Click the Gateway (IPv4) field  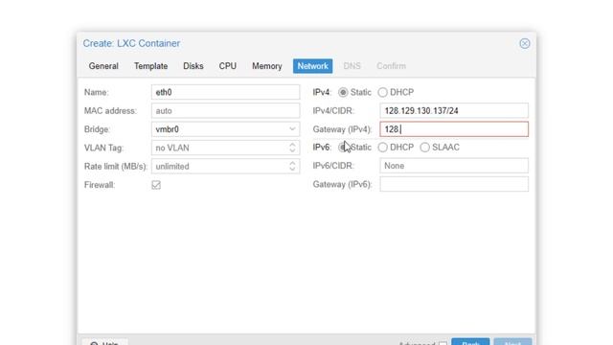coord(454,129)
